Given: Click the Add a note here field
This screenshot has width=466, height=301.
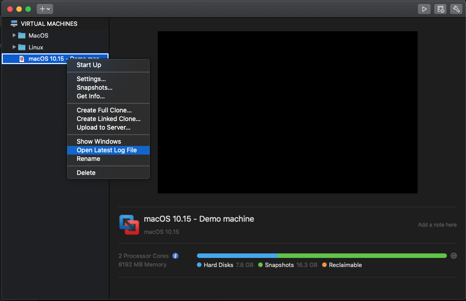Looking at the screenshot, I should [437, 225].
